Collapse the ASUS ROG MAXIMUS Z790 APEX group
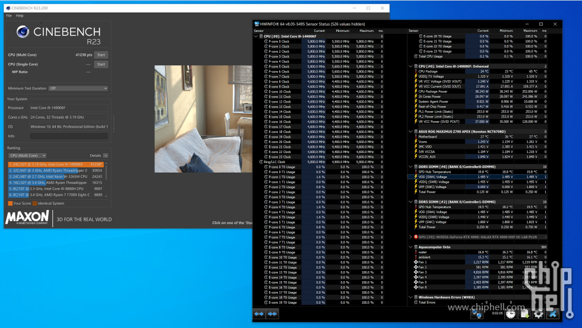 click(410, 132)
